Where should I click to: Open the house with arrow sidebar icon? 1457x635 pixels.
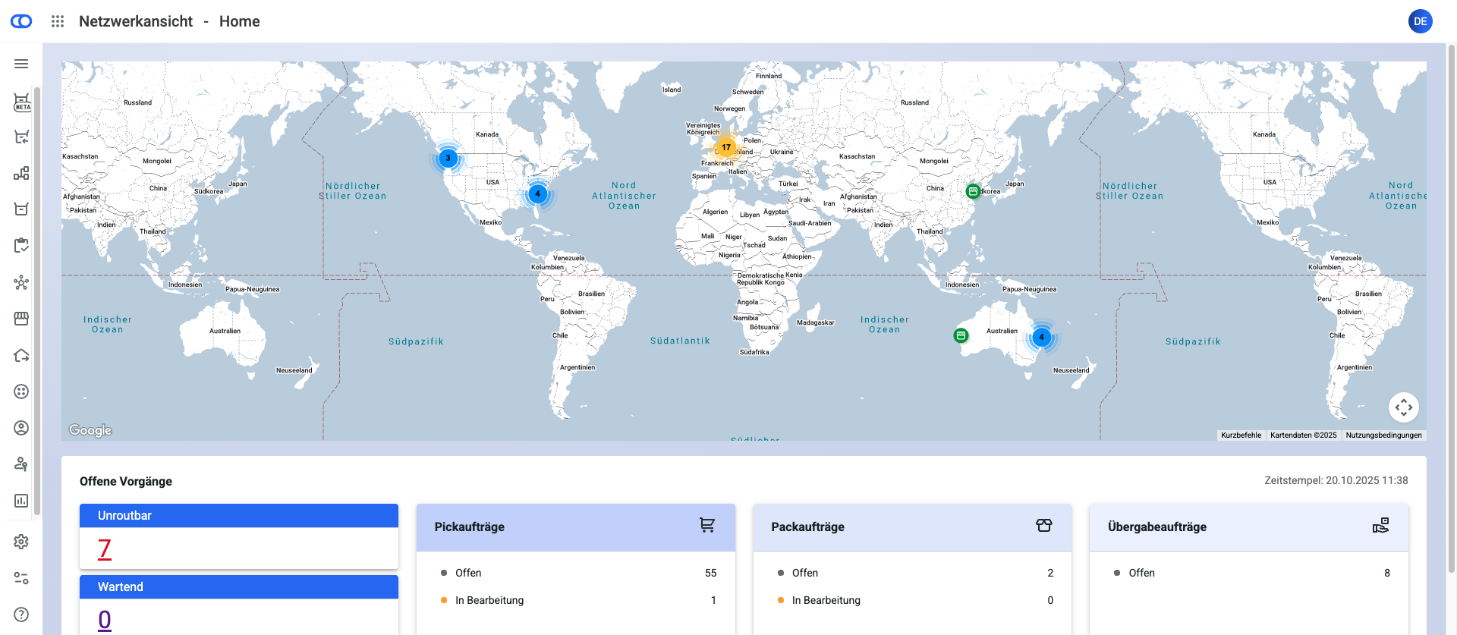click(21, 355)
